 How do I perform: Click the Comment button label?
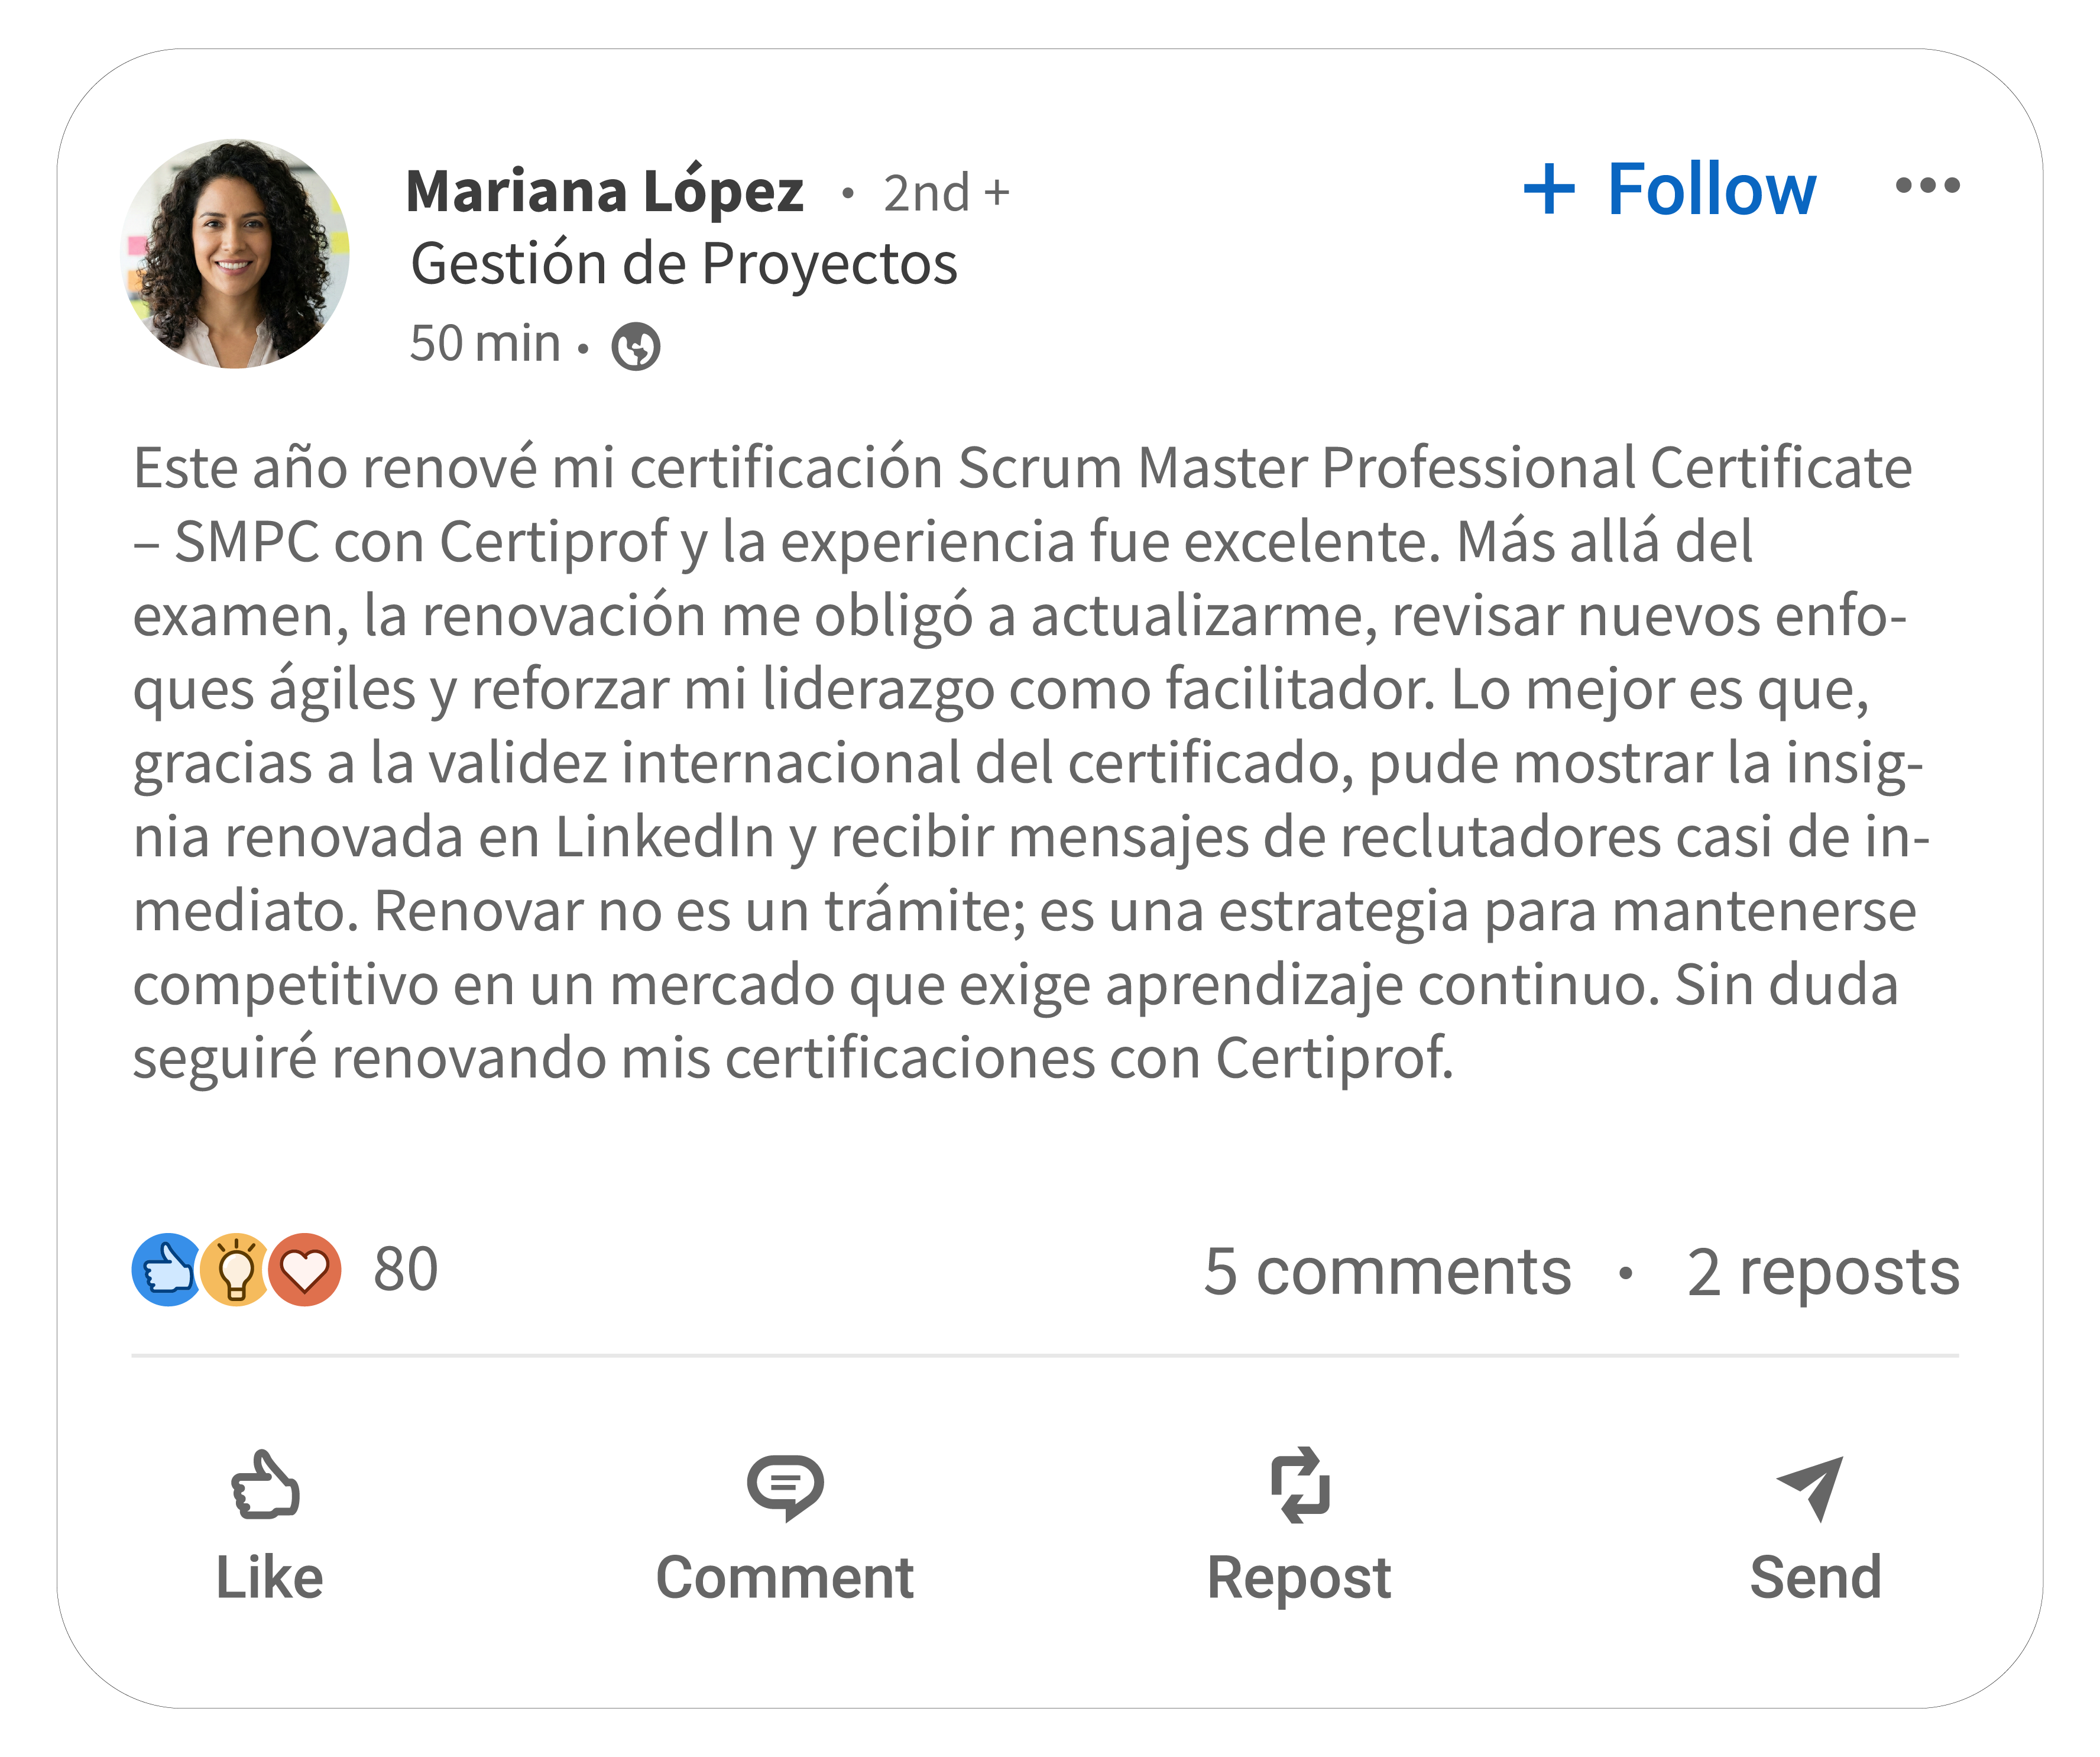(x=785, y=1578)
